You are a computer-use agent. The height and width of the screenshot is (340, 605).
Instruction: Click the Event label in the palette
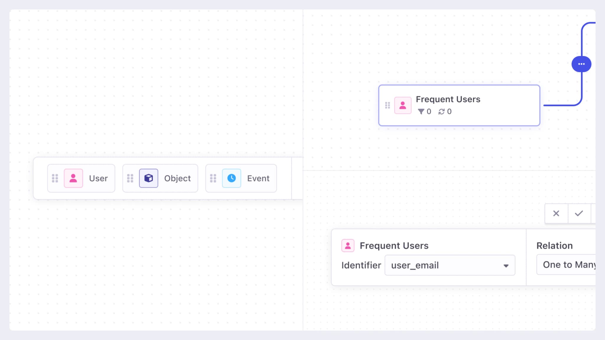click(x=258, y=178)
